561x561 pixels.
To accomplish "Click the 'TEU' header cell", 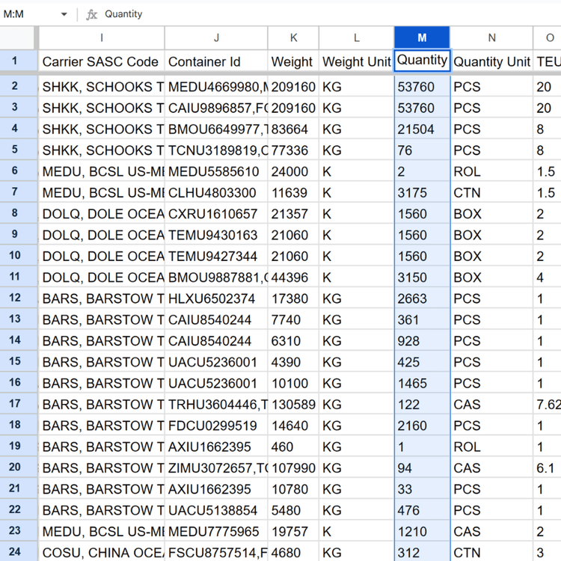I will (x=548, y=61).
